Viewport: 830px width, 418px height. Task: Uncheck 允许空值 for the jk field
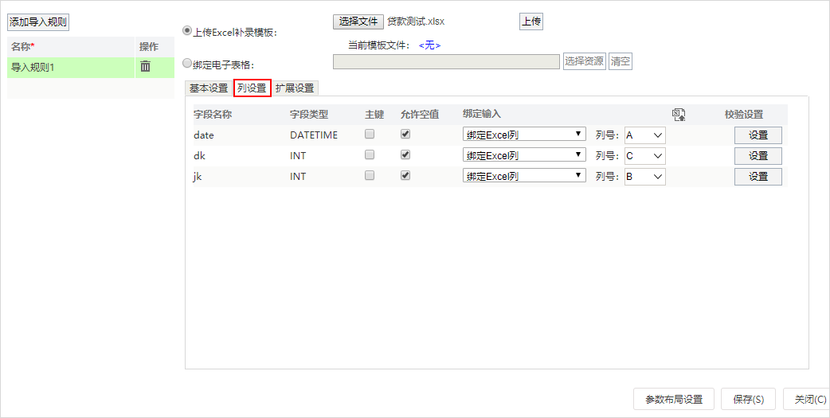pyautogui.click(x=405, y=175)
